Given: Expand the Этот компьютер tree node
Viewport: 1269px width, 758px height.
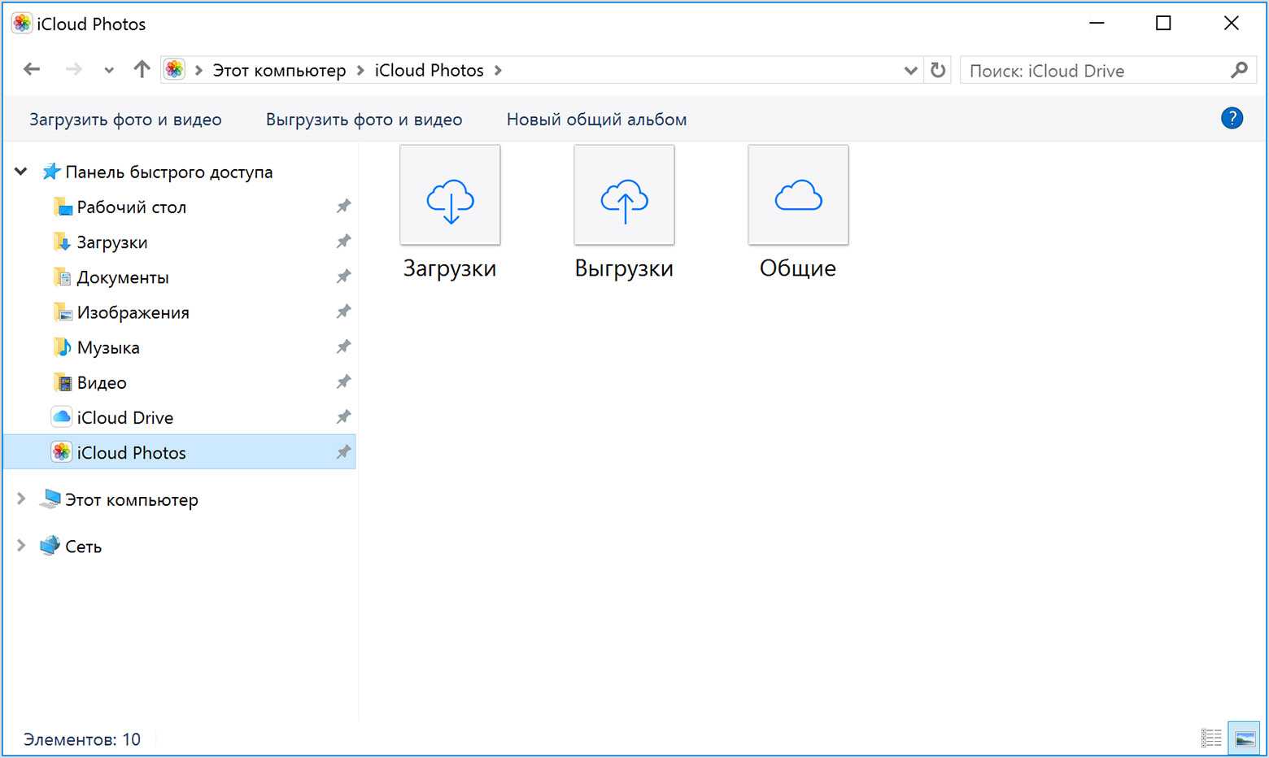Looking at the screenshot, I should [21, 499].
